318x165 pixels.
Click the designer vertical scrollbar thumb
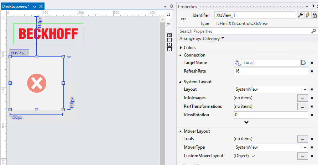162,93
